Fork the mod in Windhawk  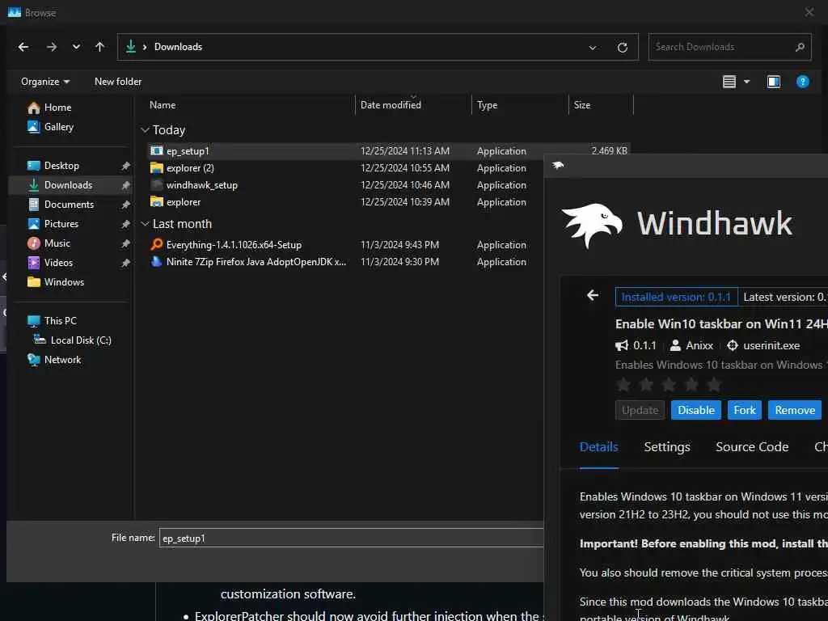[745, 410]
